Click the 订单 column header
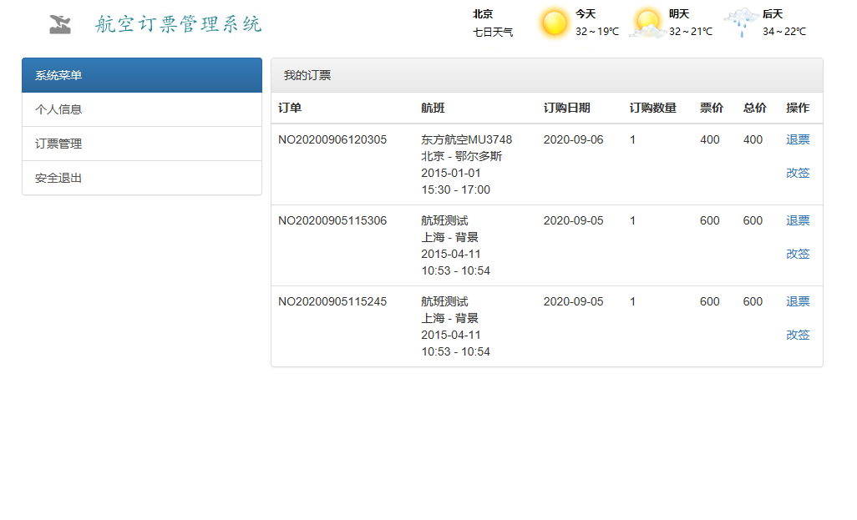Screen dimensions: 857x520 point(290,109)
